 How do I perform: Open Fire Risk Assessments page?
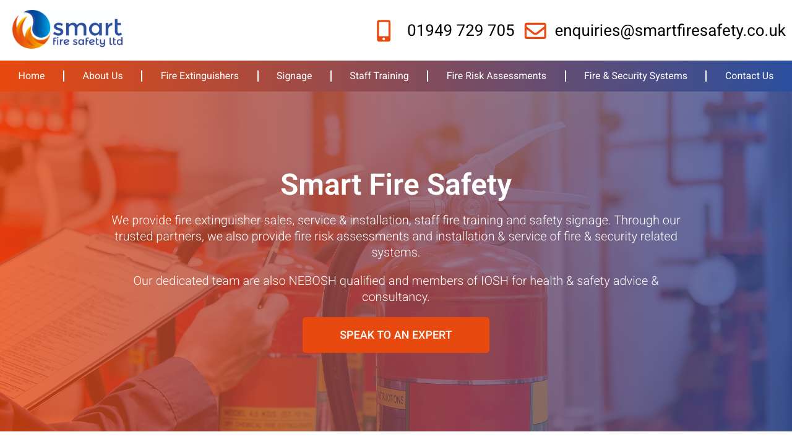(x=496, y=76)
